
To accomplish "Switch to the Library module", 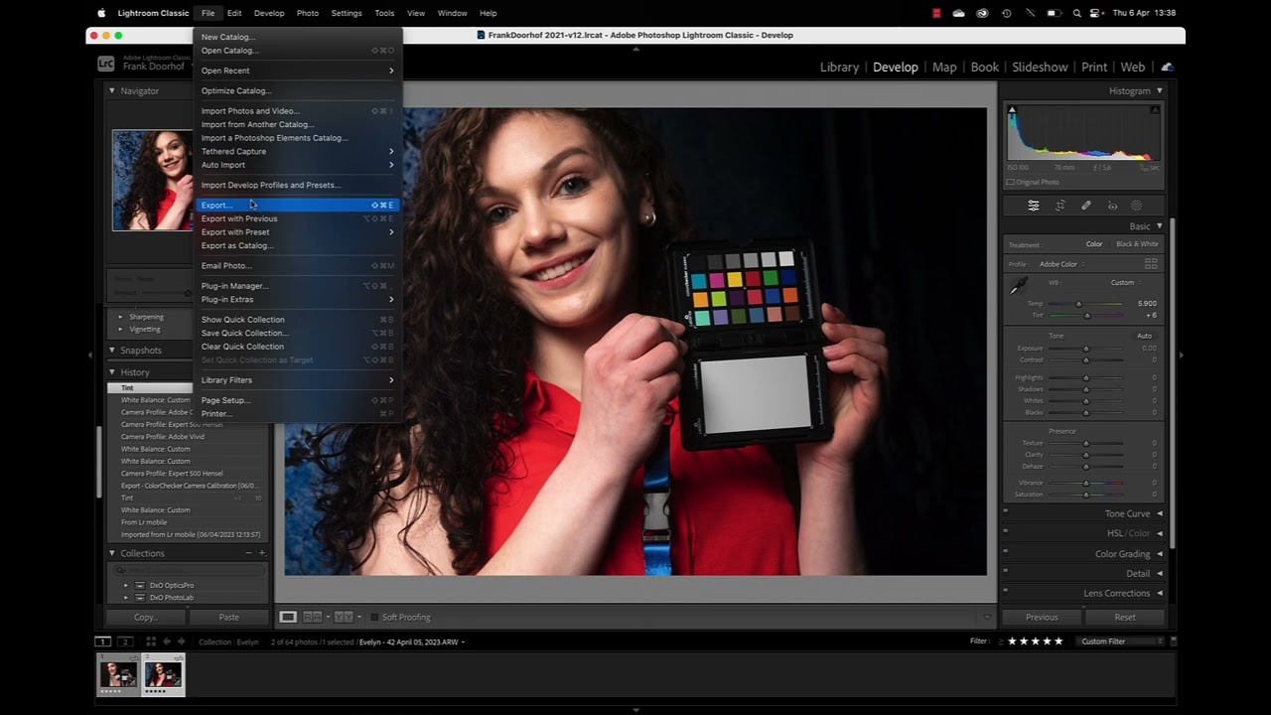I will (839, 67).
